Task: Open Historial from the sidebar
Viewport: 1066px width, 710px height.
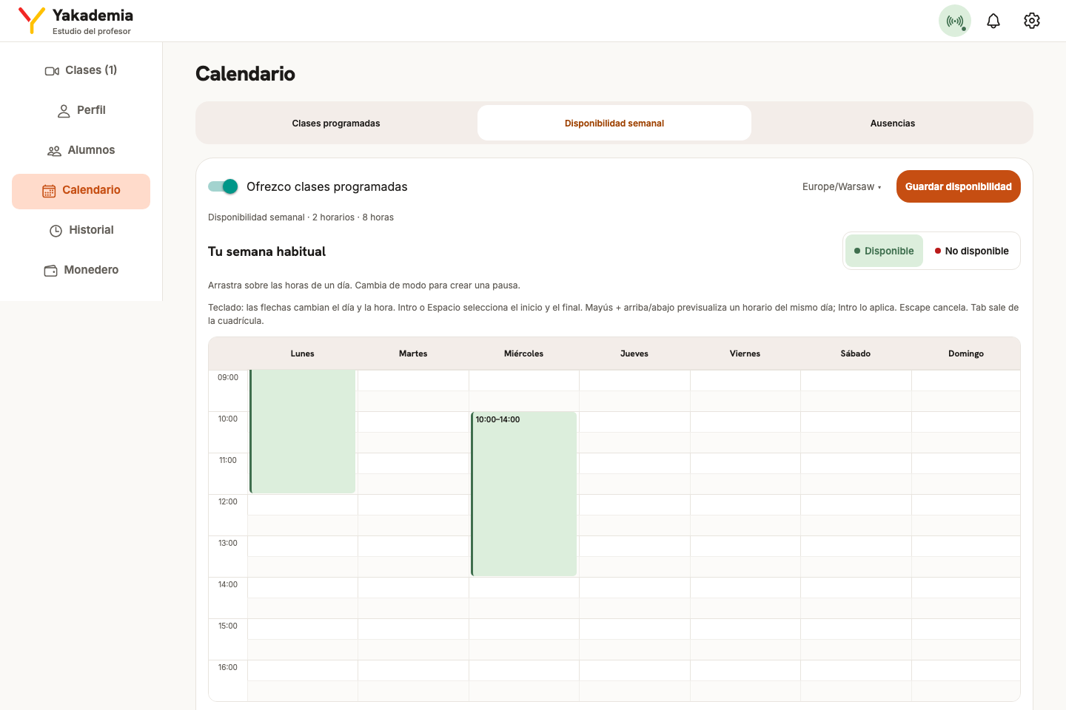Action: [x=81, y=230]
